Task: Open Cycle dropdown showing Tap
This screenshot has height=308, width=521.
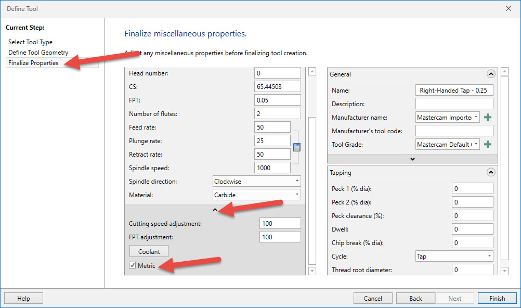Action: (x=454, y=256)
